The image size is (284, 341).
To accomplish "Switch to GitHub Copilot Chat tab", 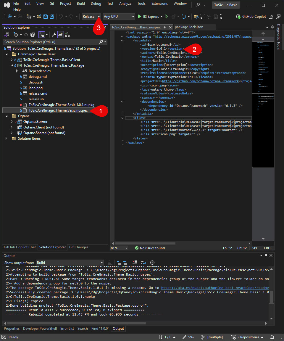I will click(20, 247).
